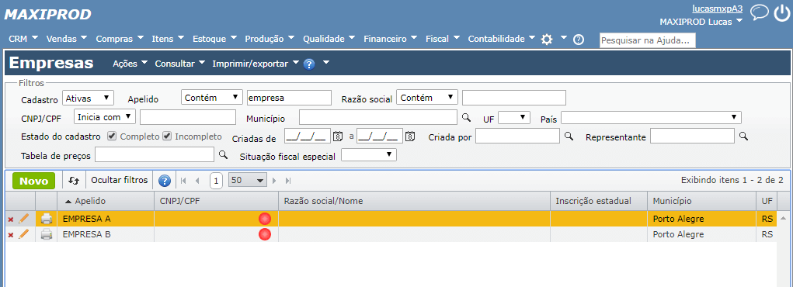Open lucasmxpA3 user link

pos(717,9)
